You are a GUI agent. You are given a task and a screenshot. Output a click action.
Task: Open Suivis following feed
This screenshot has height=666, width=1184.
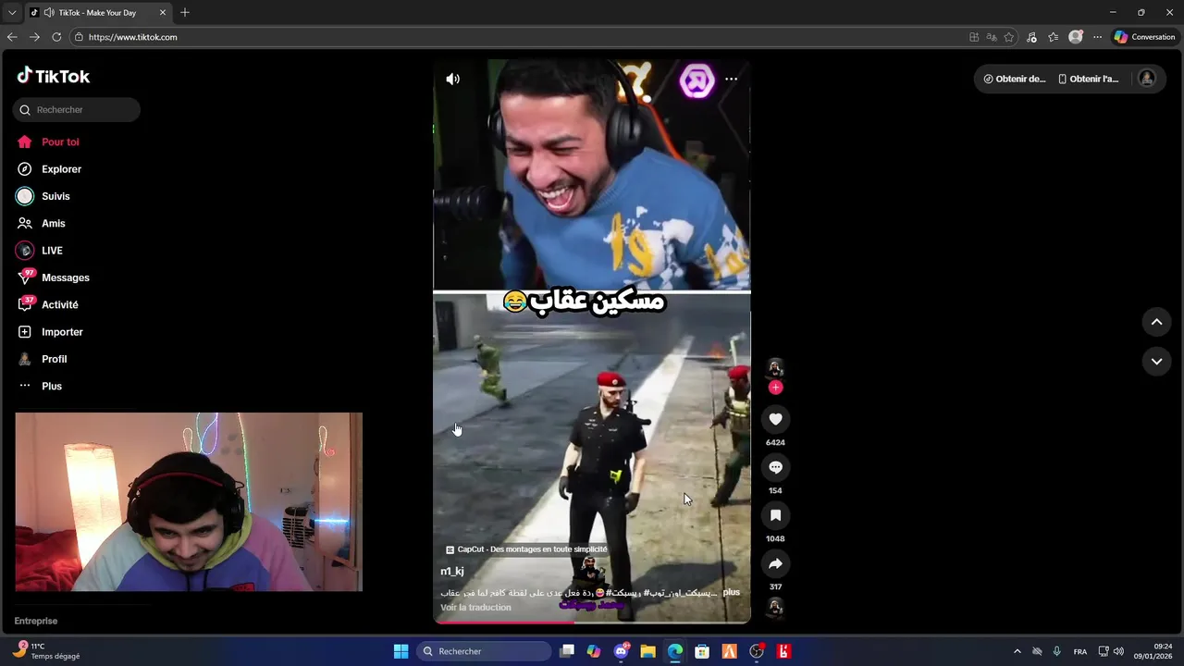coord(43,196)
